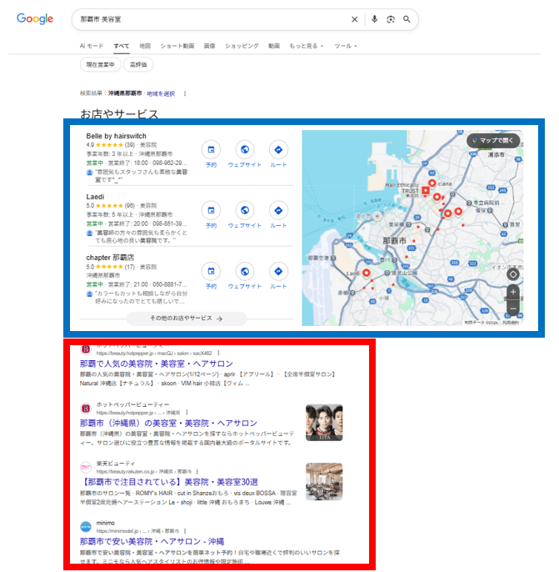559x572 pixels.
Task: Open the ウェブサイト icon for chapter 那覇店
Action: pos(245,271)
